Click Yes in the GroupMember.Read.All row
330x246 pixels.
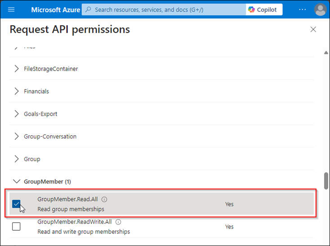[229, 204]
